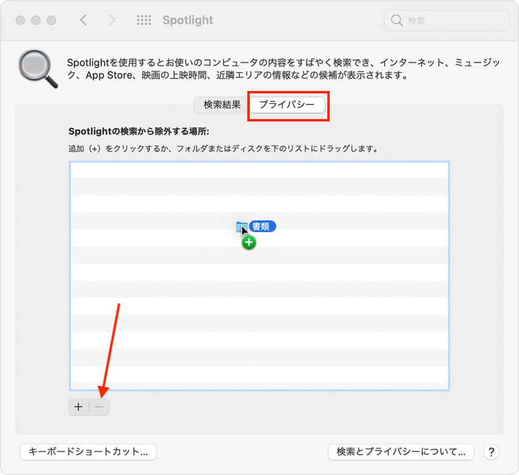Open help with the question mark button

pos(491,452)
